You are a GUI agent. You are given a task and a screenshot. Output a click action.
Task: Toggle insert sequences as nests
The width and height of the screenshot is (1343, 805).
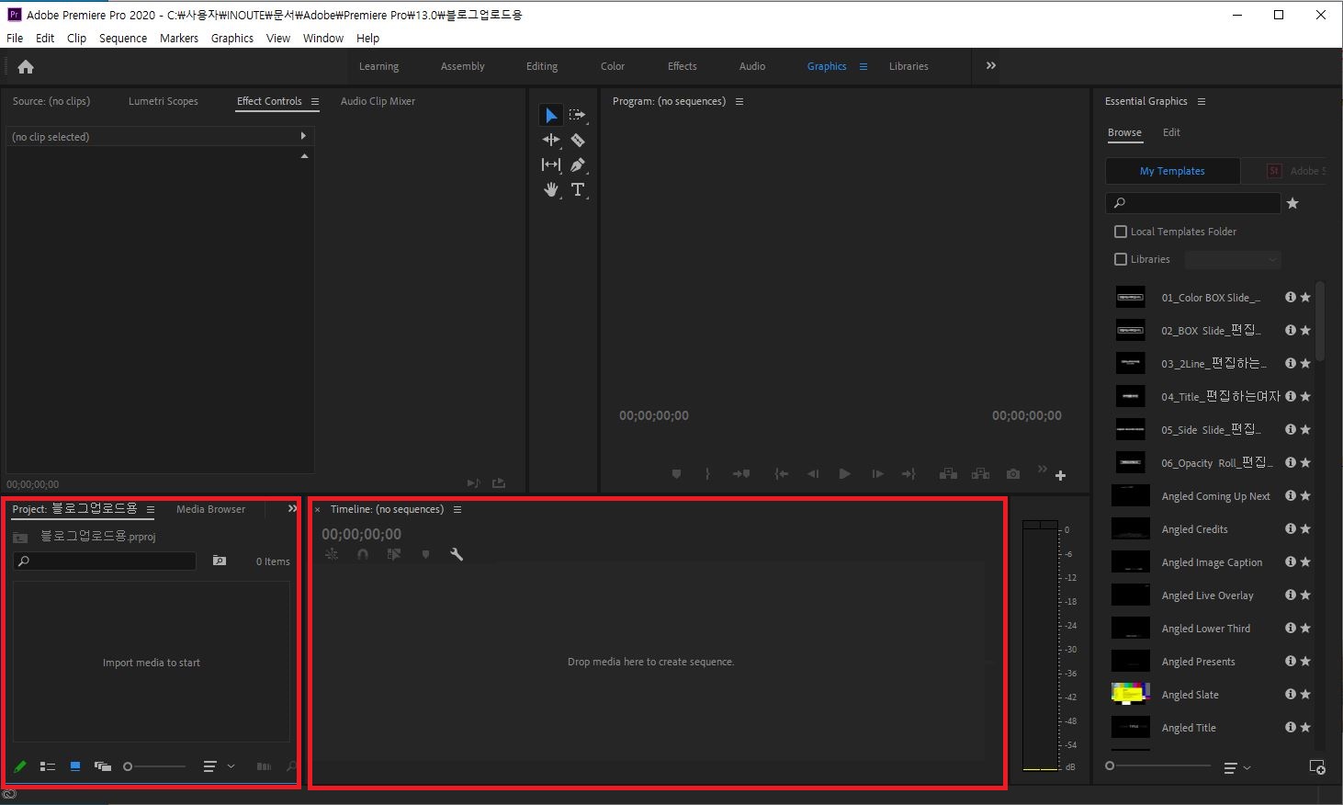click(332, 554)
